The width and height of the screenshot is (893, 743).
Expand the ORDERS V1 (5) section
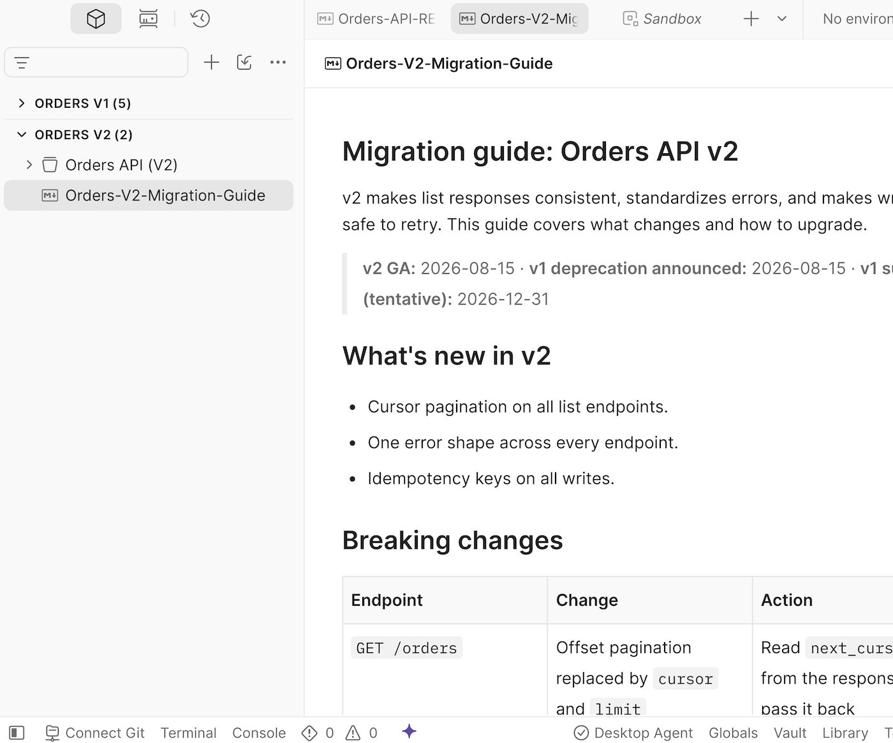[22, 103]
